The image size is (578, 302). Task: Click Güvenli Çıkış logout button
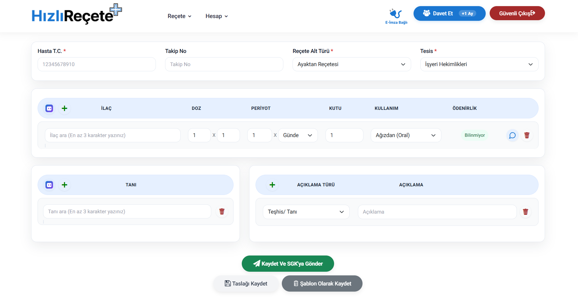tap(517, 13)
